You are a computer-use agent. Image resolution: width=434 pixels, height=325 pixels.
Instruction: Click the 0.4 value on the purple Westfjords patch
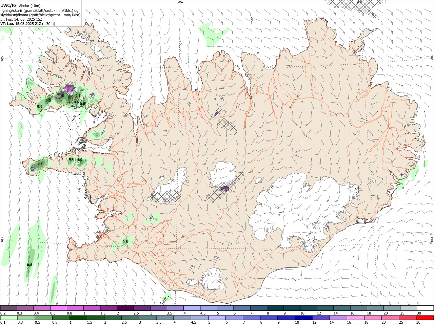[x=92, y=96]
